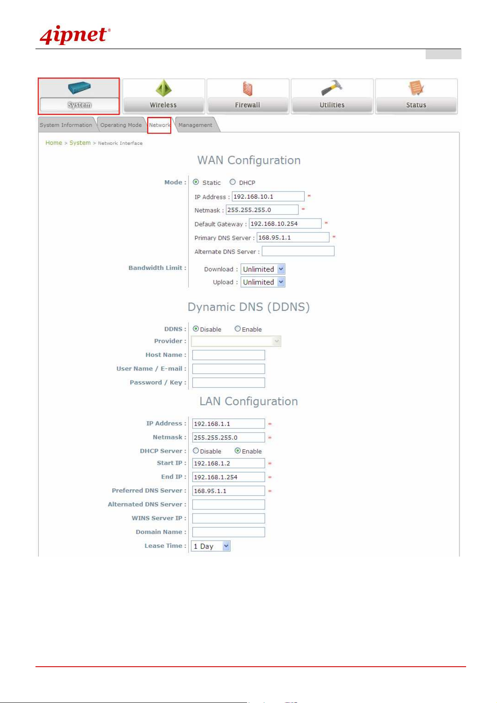Open the System section router icon
The width and height of the screenshot is (497, 703).
coord(79,88)
